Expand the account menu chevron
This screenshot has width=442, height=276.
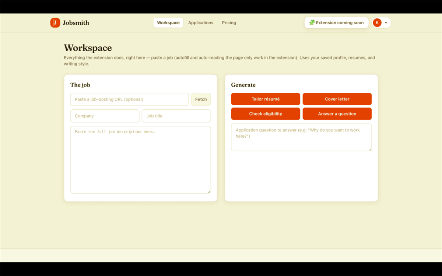click(386, 23)
